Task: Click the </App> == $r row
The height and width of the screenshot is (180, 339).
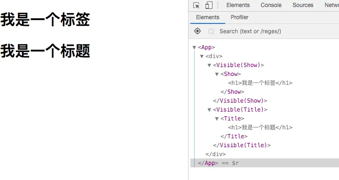Action: click(x=265, y=163)
